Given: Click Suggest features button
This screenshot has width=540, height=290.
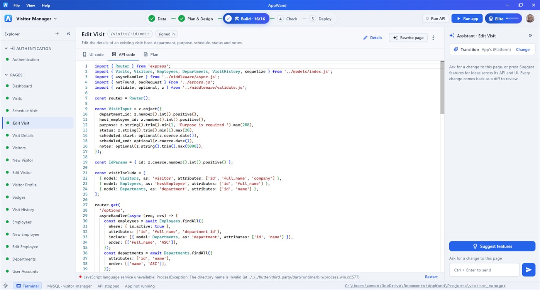Looking at the screenshot, I should point(492,246).
